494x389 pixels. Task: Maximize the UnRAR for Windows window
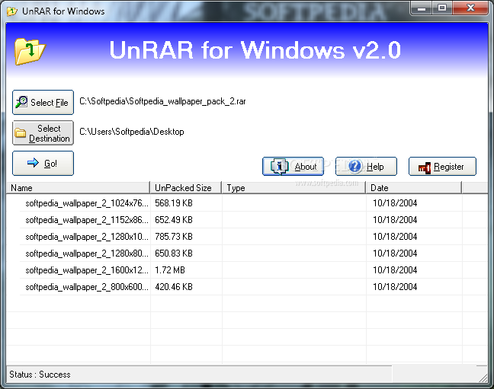tap(442, 8)
